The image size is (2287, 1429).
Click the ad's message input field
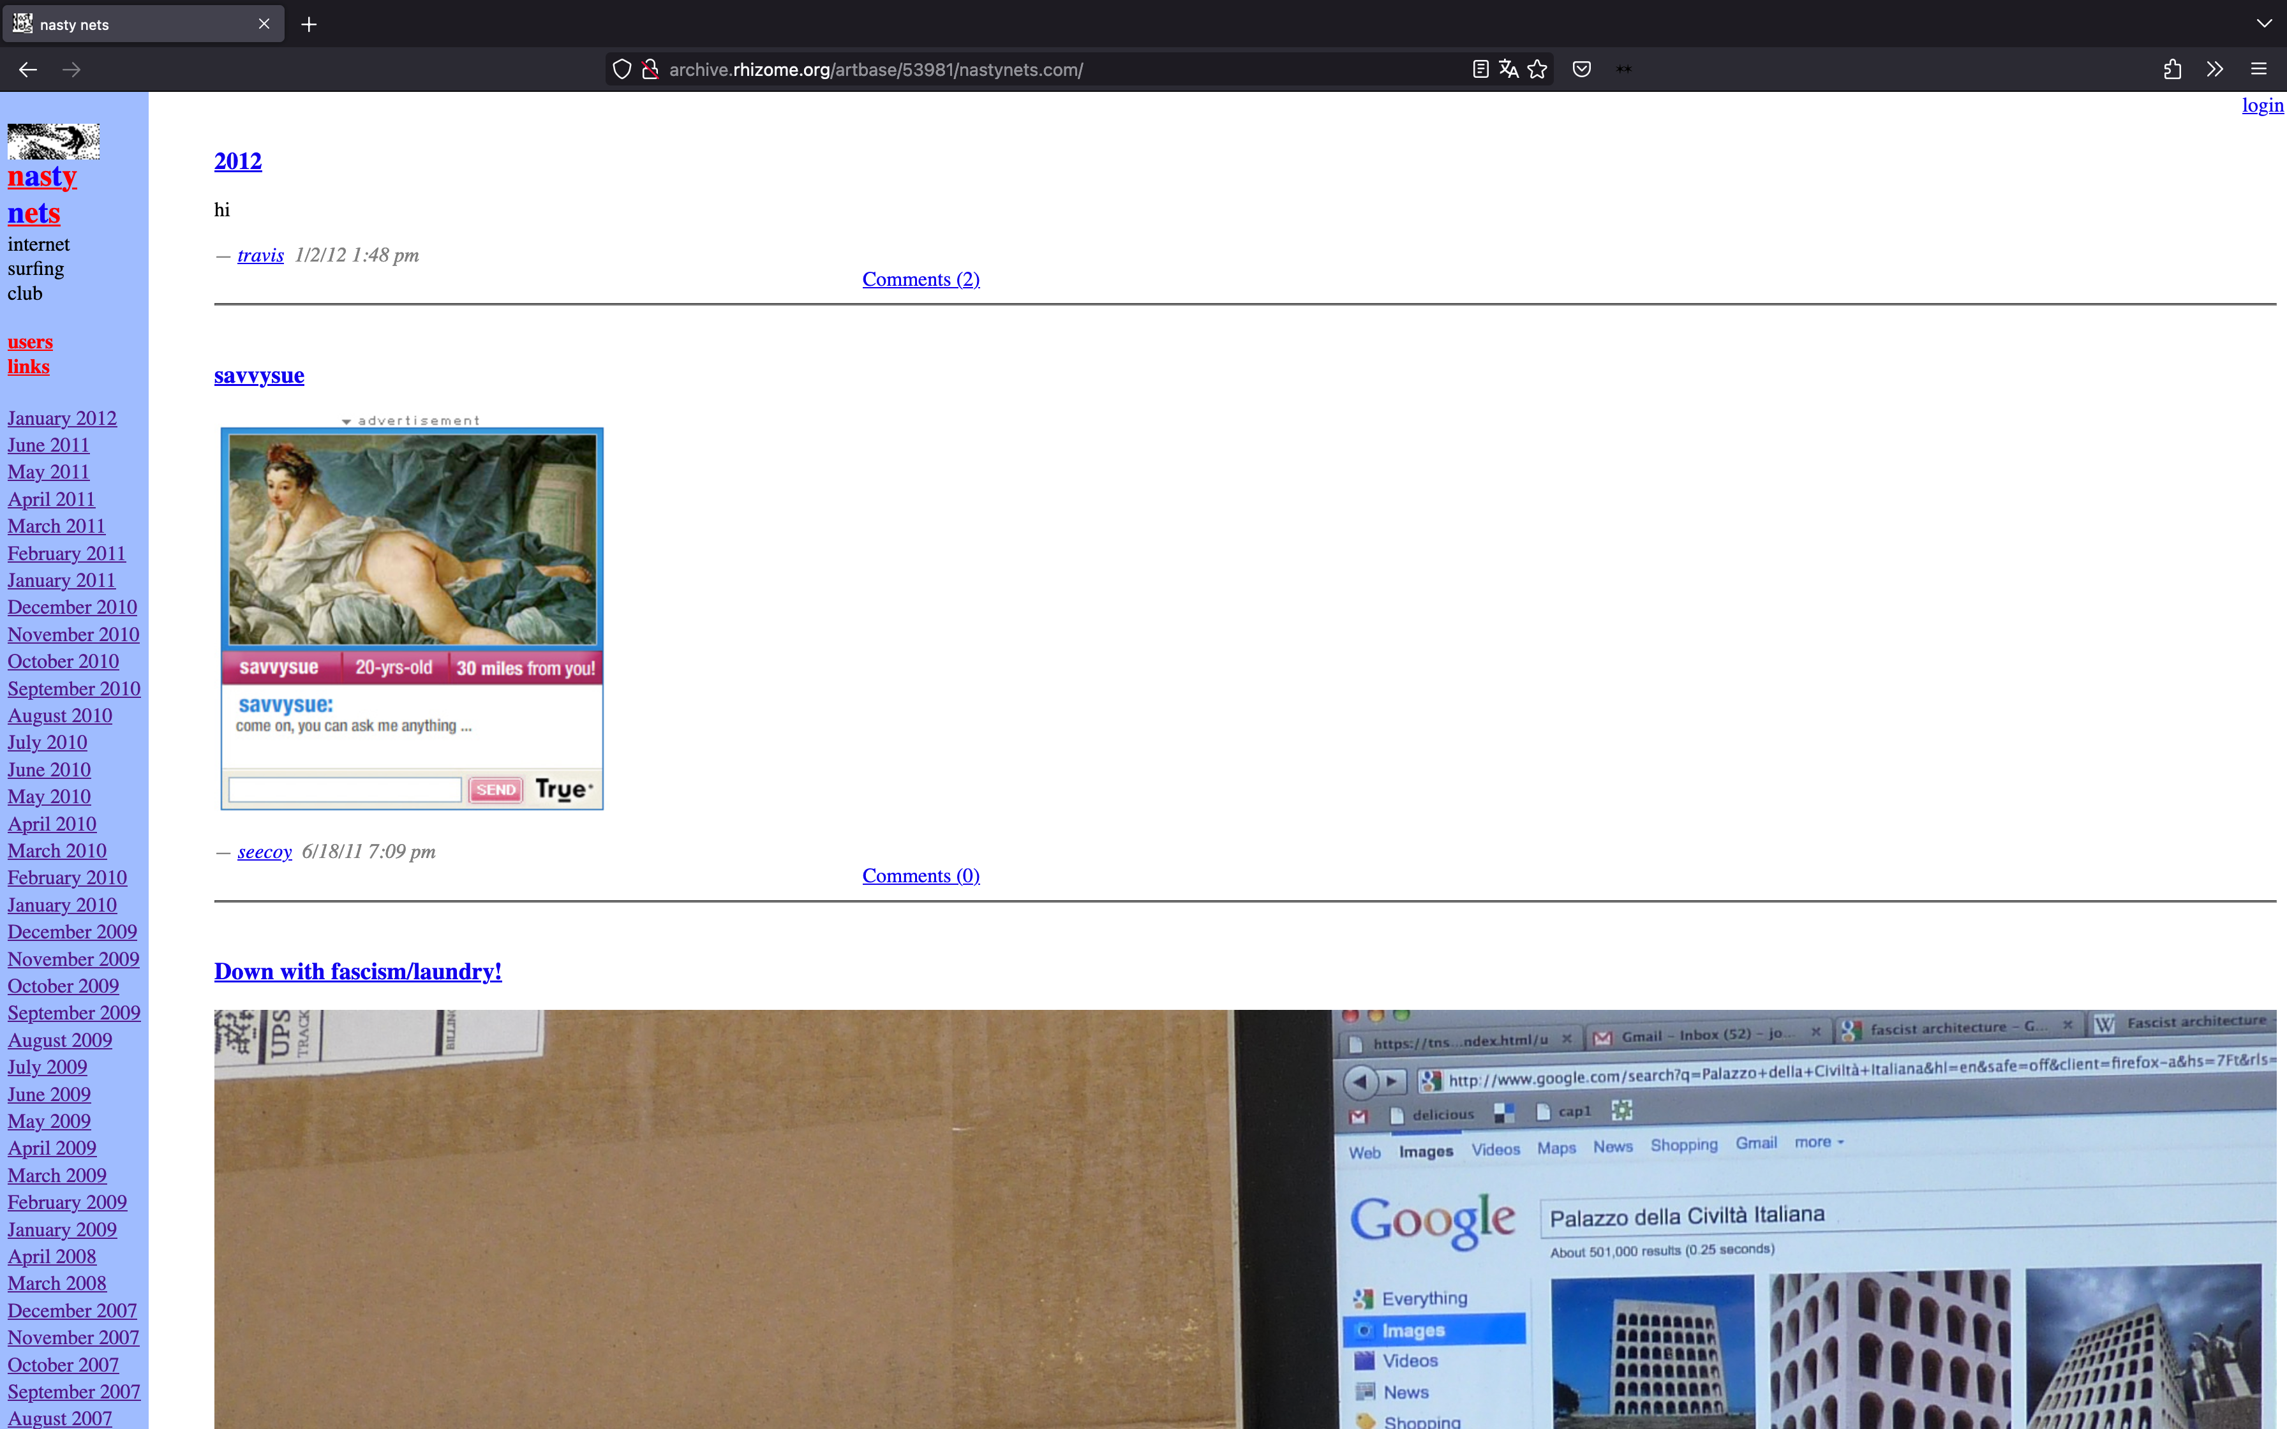coord(345,789)
